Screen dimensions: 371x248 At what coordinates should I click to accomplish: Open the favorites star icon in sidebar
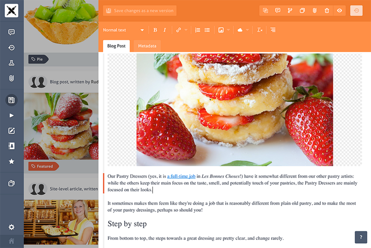[x=11, y=161]
